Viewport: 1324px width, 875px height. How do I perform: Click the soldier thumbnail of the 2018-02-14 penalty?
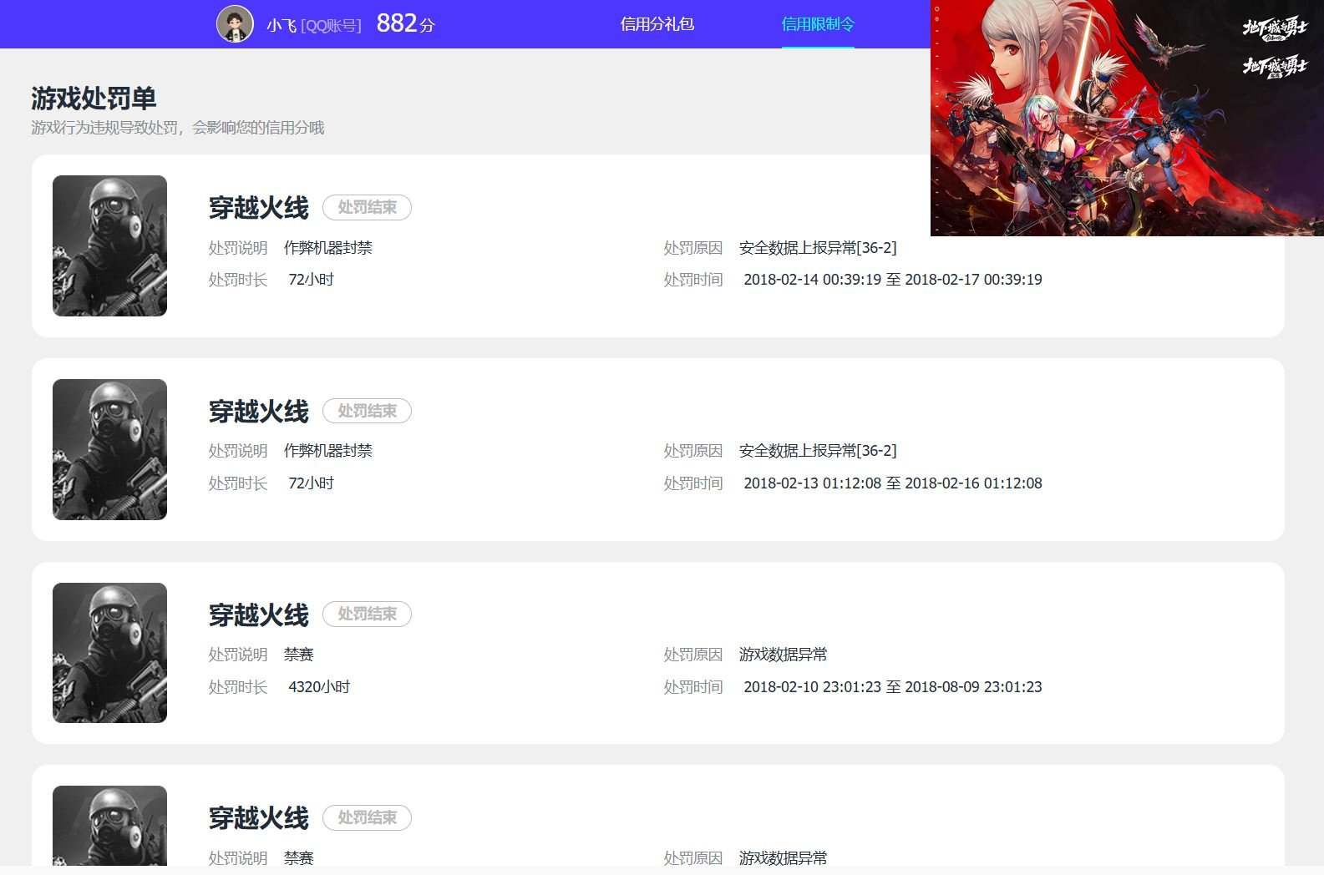tap(109, 245)
